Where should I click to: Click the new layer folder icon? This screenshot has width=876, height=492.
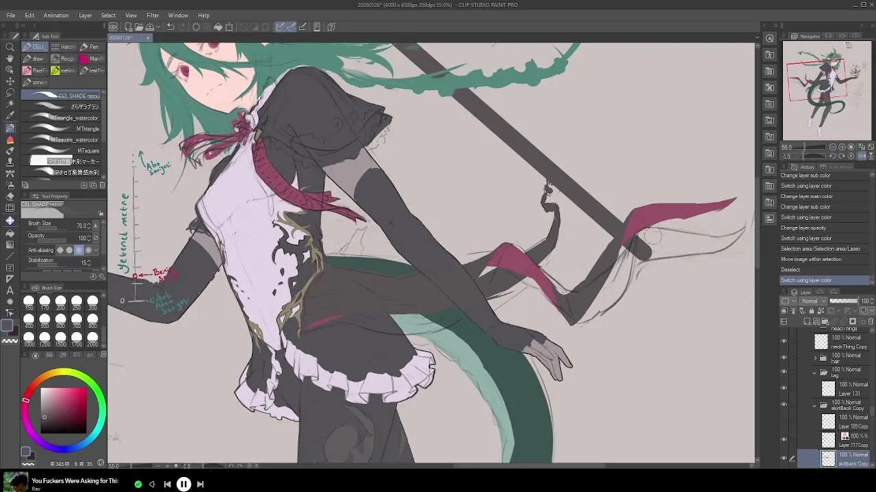825,321
